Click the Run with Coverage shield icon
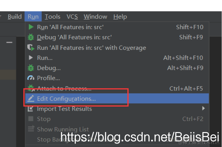Screen dimensions: 222x147 [x=31, y=48]
